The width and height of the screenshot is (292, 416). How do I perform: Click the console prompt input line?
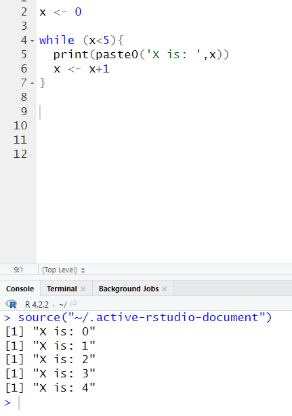[x=146, y=402]
